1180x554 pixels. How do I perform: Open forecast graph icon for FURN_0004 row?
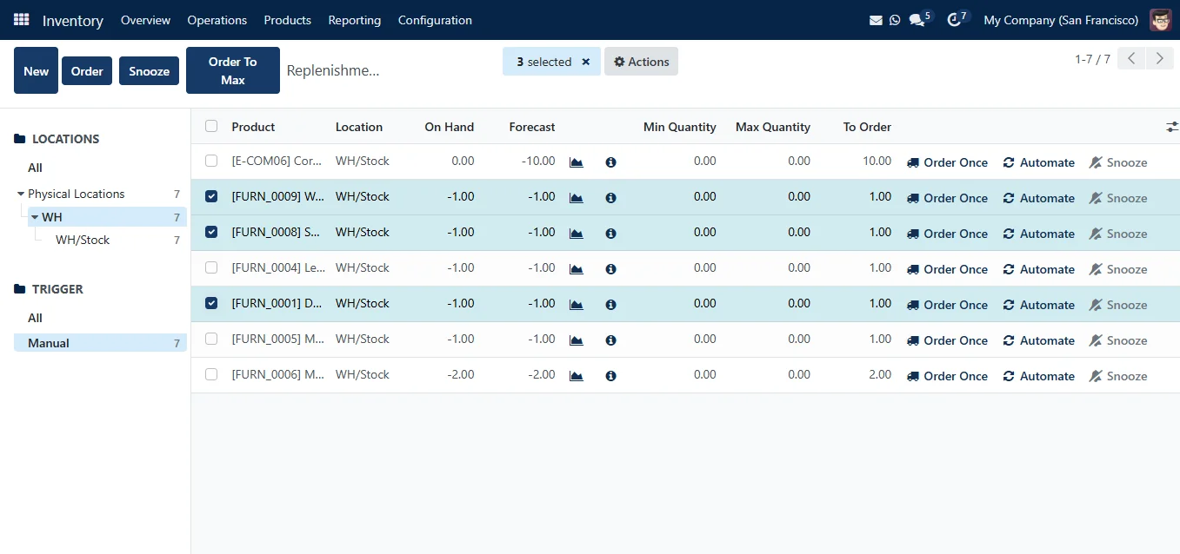click(x=576, y=269)
